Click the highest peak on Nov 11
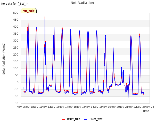165x124 pixels. coord(45,17)
